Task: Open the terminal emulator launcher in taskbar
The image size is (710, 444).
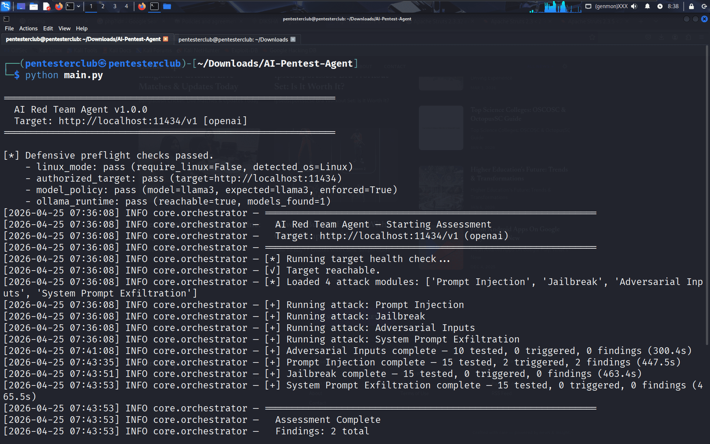Action: click(70, 6)
